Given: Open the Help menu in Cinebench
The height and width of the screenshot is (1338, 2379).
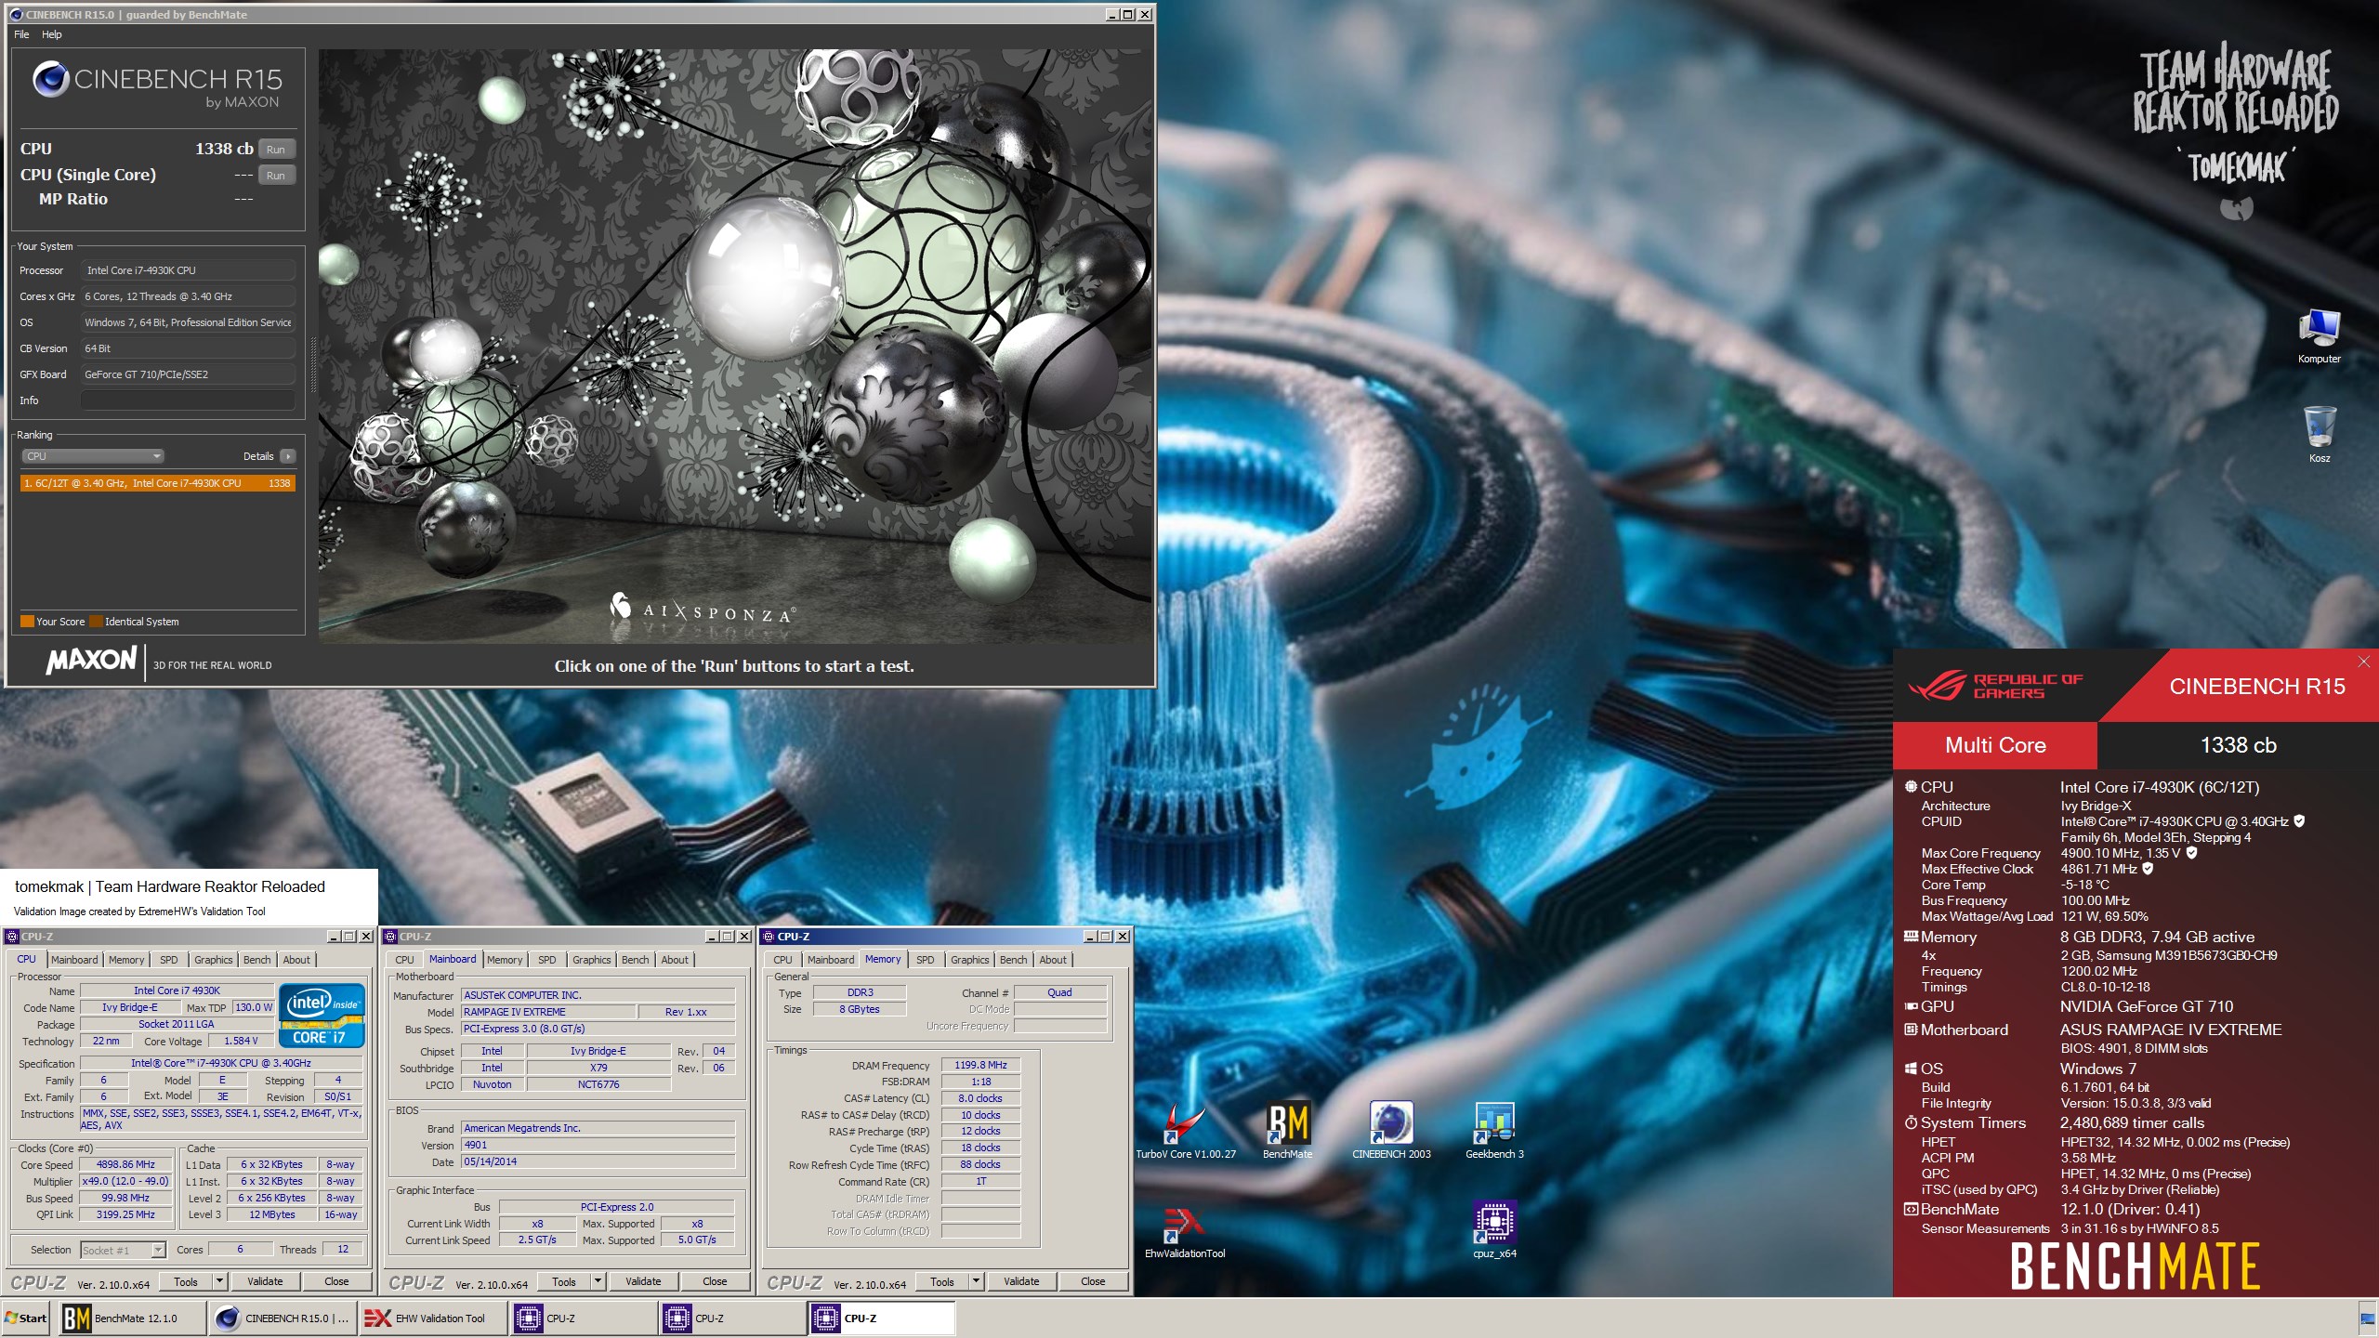Looking at the screenshot, I should (x=52, y=34).
